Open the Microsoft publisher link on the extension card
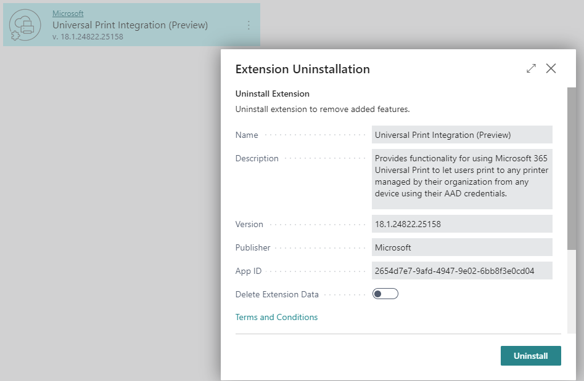Viewport: 584px width, 381px height. pos(68,14)
